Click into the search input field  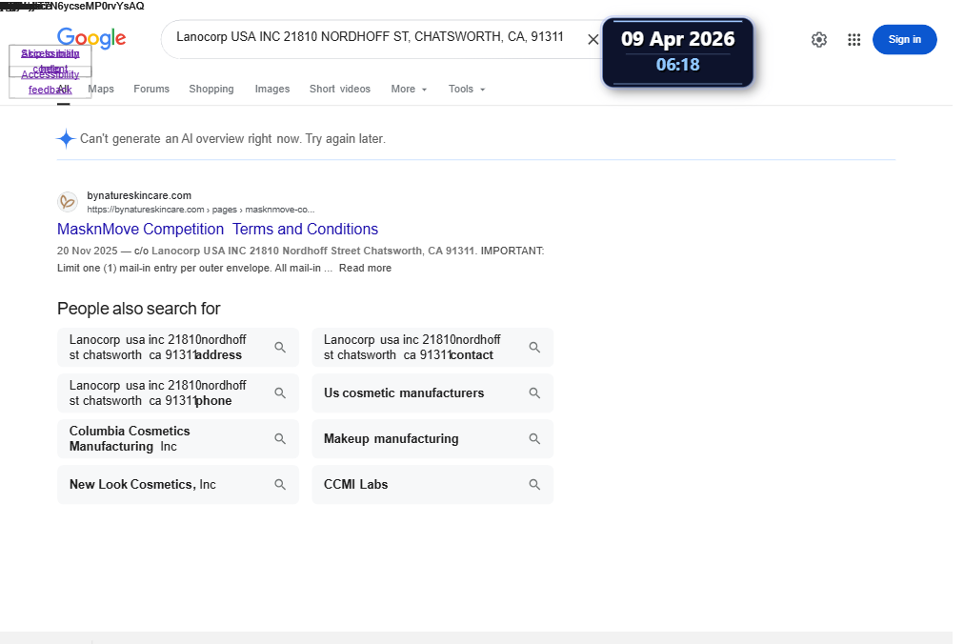point(370,37)
